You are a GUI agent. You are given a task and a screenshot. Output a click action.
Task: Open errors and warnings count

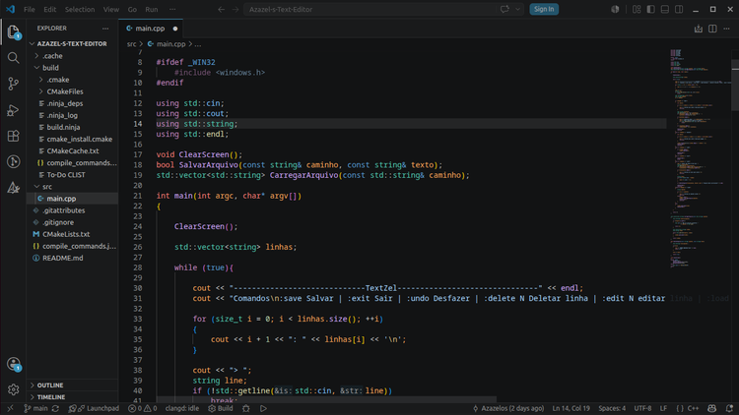[142, 408]
